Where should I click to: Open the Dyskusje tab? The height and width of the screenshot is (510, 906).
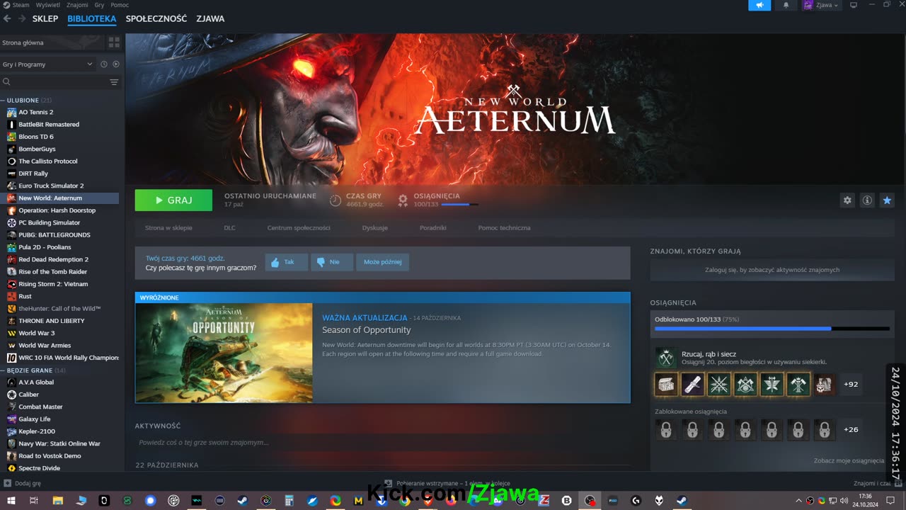tap(375, 228)
